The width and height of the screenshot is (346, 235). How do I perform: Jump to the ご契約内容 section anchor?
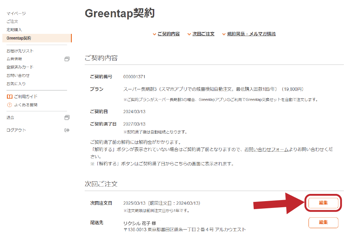click(169, 34)
